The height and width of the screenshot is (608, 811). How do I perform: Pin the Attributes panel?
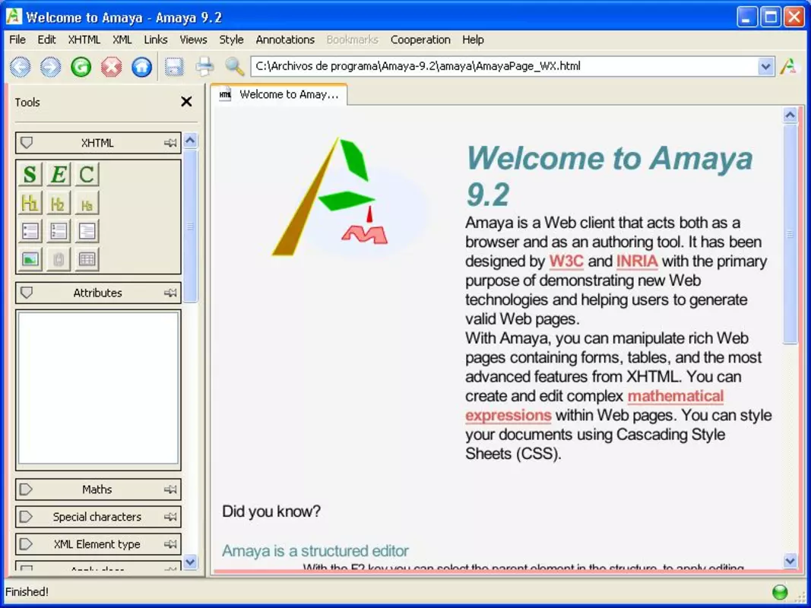pyautogui.click(x=170, y=293)
